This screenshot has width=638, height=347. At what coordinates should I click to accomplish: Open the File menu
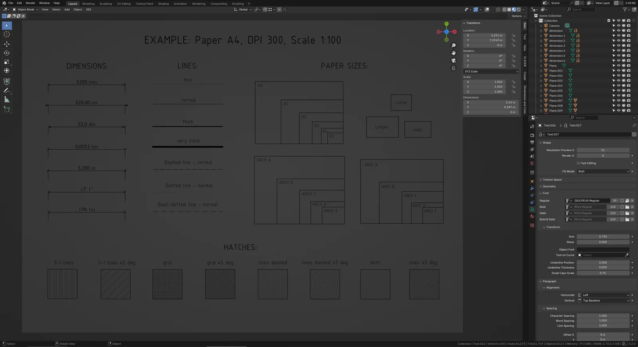tap(11, 3)
